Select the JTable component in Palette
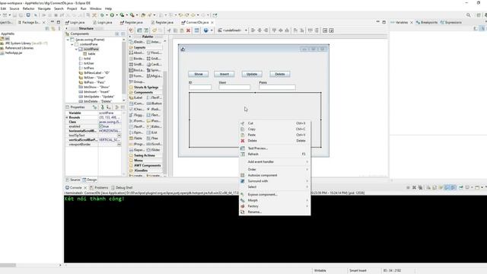Screen dimensions: 487x274 (136, 139)
